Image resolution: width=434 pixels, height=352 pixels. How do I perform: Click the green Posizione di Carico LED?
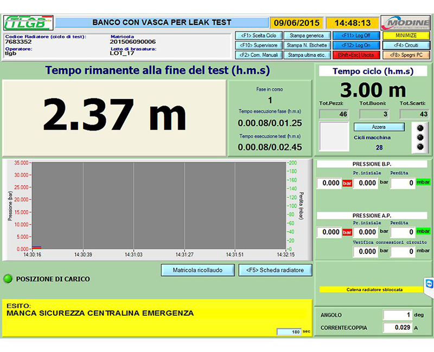point(8,279)
